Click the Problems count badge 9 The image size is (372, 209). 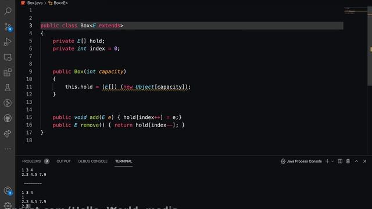click(x=46, y=161)
